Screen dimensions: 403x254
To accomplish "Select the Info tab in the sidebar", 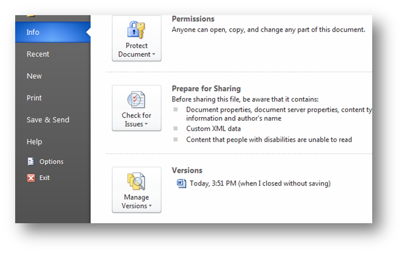I will pyautogui.click(x=53, y=32).
